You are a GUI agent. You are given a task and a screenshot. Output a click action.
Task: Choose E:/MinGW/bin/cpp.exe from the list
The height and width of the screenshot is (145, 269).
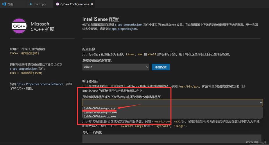click(100, 116)
